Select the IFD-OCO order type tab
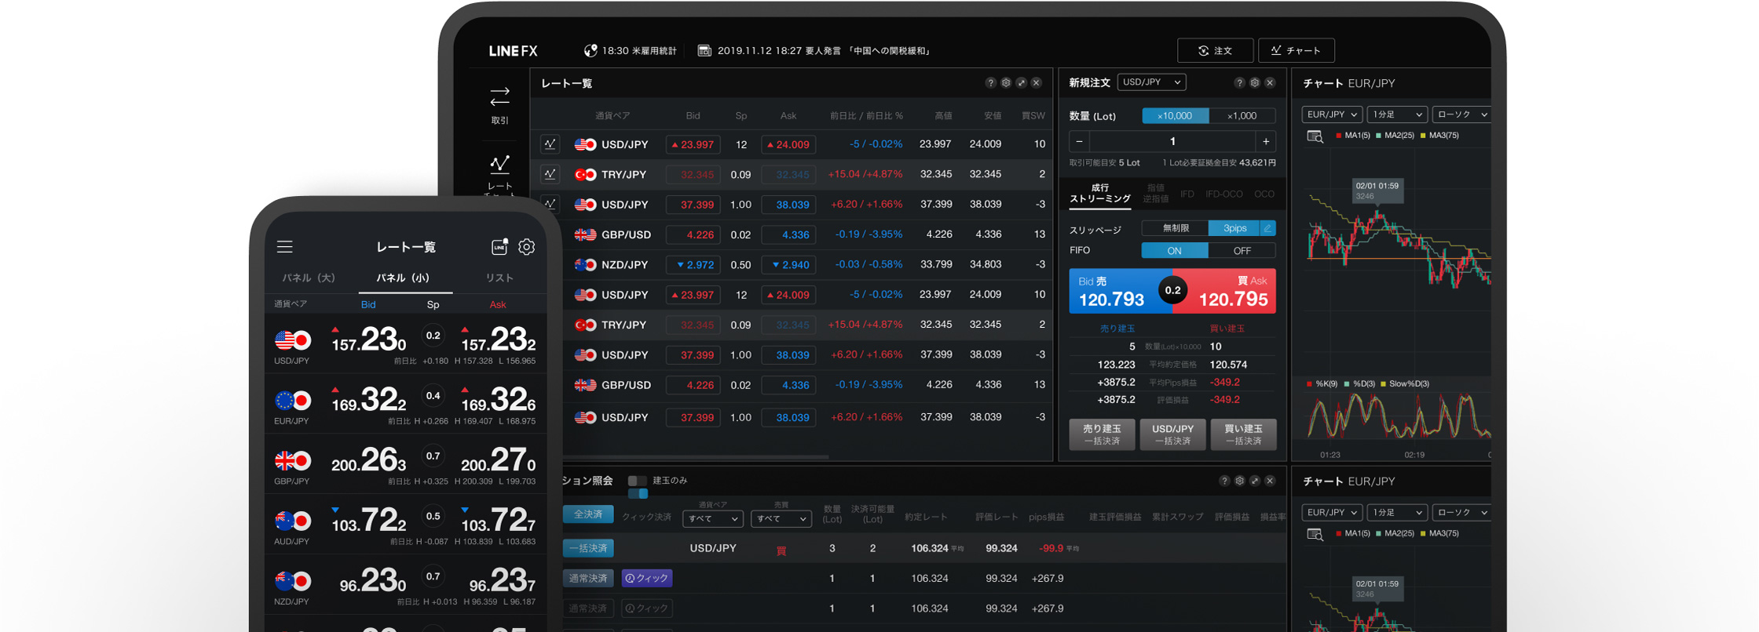The height and width of the screenshot is (632, 1759). (1223, 194)
